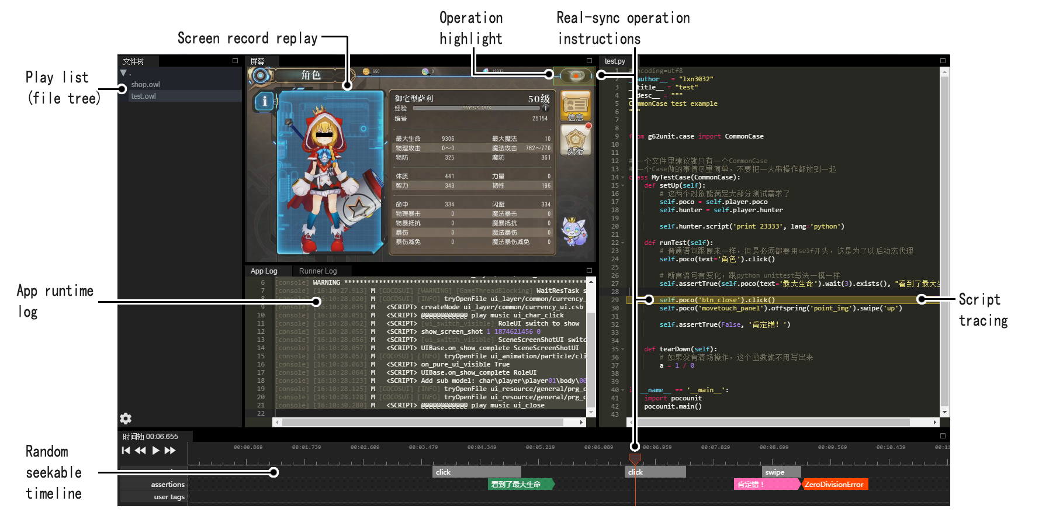Screen dimensions: 1056x522
Task: Click the red playhead marker on timeline ruler
Action: [635, 459]
